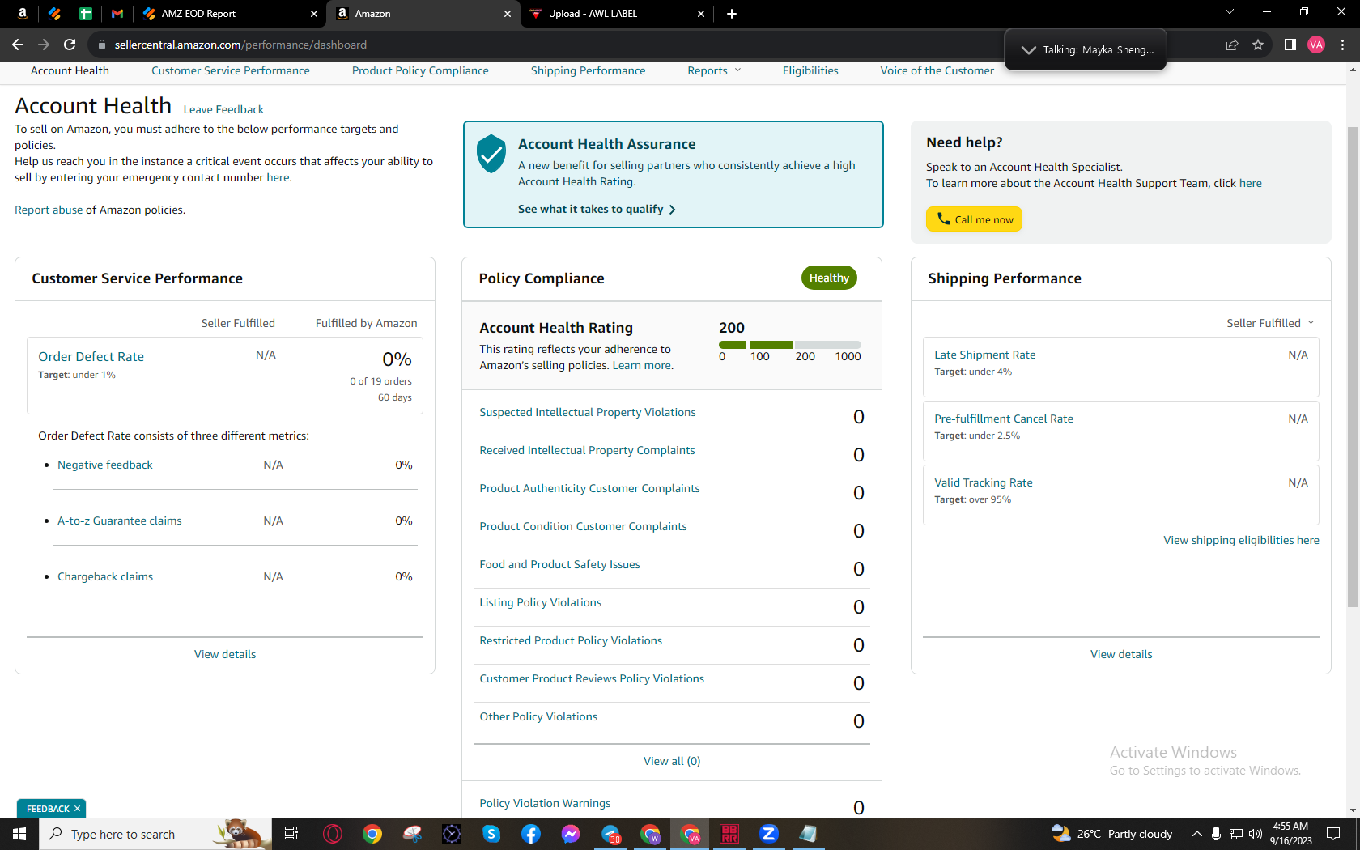Click the Call me now button

click(x=975, y=219)
